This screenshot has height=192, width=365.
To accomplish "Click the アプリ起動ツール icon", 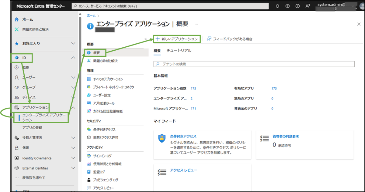I will click(x=89, y=103).
